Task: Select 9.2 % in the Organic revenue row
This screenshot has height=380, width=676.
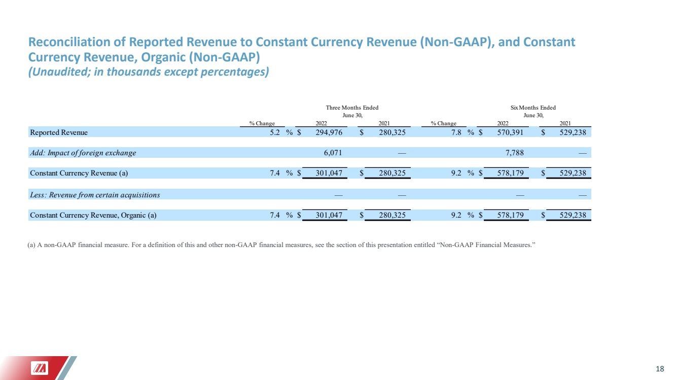Action: point(457,215)
